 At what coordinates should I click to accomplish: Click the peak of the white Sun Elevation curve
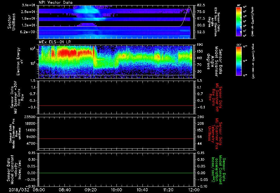click(x=189, y=7)
